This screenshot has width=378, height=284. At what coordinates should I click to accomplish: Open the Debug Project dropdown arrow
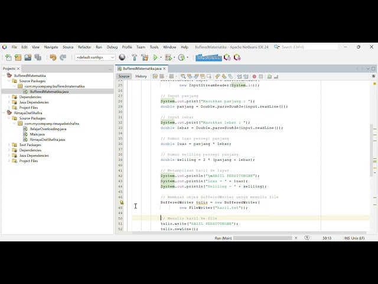click(x=174, y=57)
